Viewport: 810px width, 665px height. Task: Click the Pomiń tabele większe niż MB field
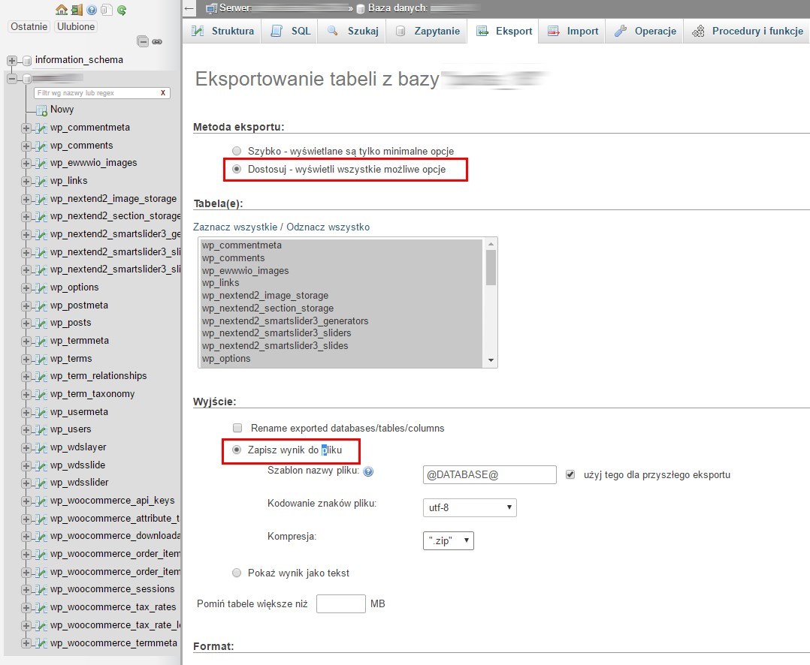341,603
